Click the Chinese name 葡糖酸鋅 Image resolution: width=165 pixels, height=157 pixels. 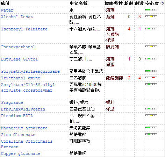[x=78, y=135]
